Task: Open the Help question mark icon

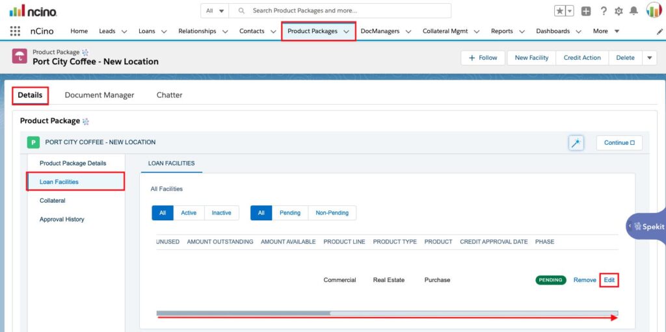Action: point(604,11)
